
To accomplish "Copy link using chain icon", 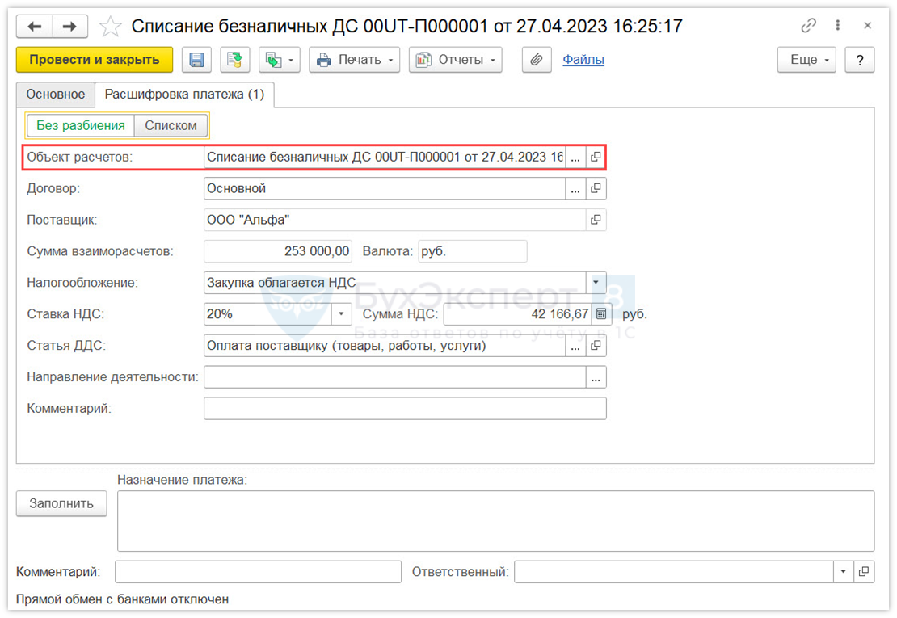I will click(809, 26).
